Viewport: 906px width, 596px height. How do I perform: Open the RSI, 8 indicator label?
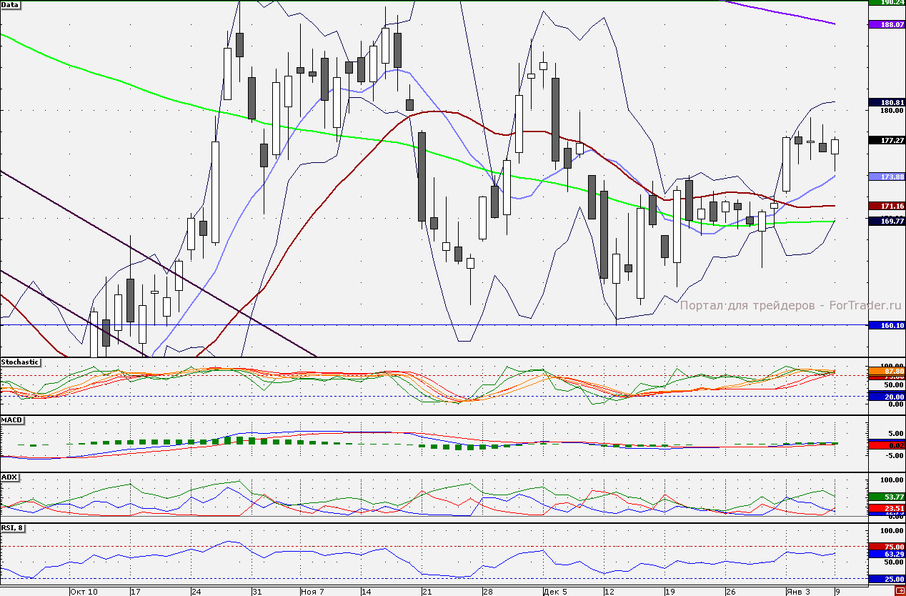click(14, 528)
